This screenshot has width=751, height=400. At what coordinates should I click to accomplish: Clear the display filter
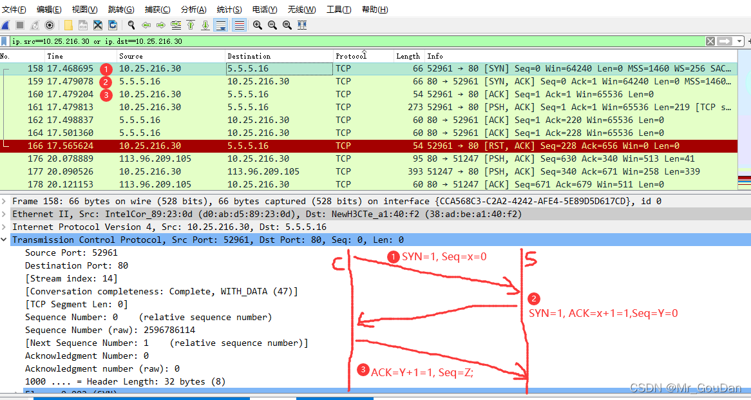[710, 41]
